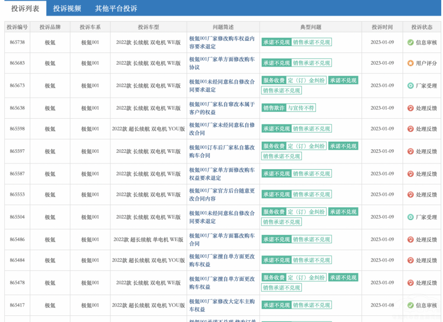443x322 pixels.
Task: Click 服务收费 tag in row 865597
Action: pos(274,146)
